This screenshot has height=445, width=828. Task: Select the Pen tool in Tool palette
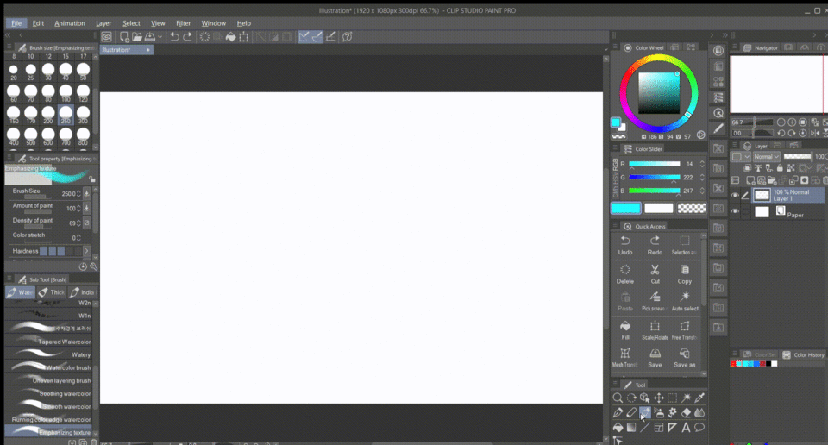[x=618, y=413]
